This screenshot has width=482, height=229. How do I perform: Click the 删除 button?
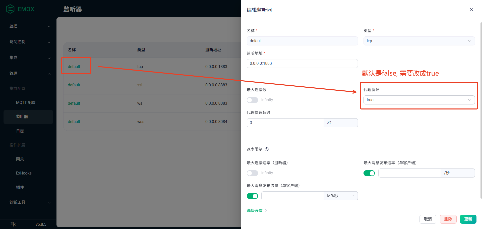pos(448,219)
